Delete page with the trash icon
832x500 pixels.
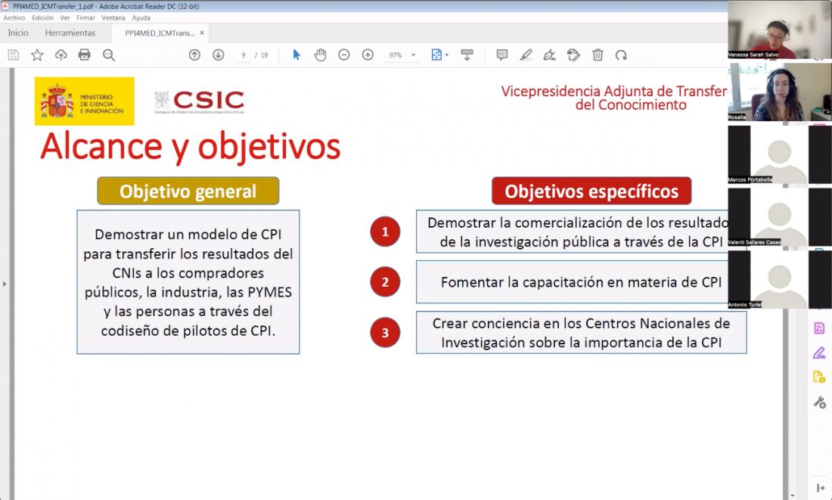pos(598,54)
